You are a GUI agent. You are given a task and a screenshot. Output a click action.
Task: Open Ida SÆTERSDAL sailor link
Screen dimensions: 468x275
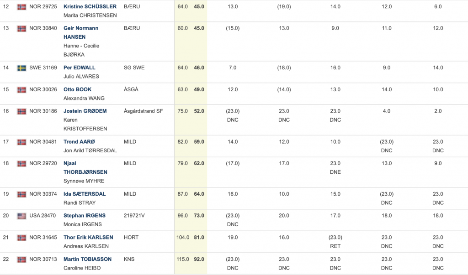[85, 194]
